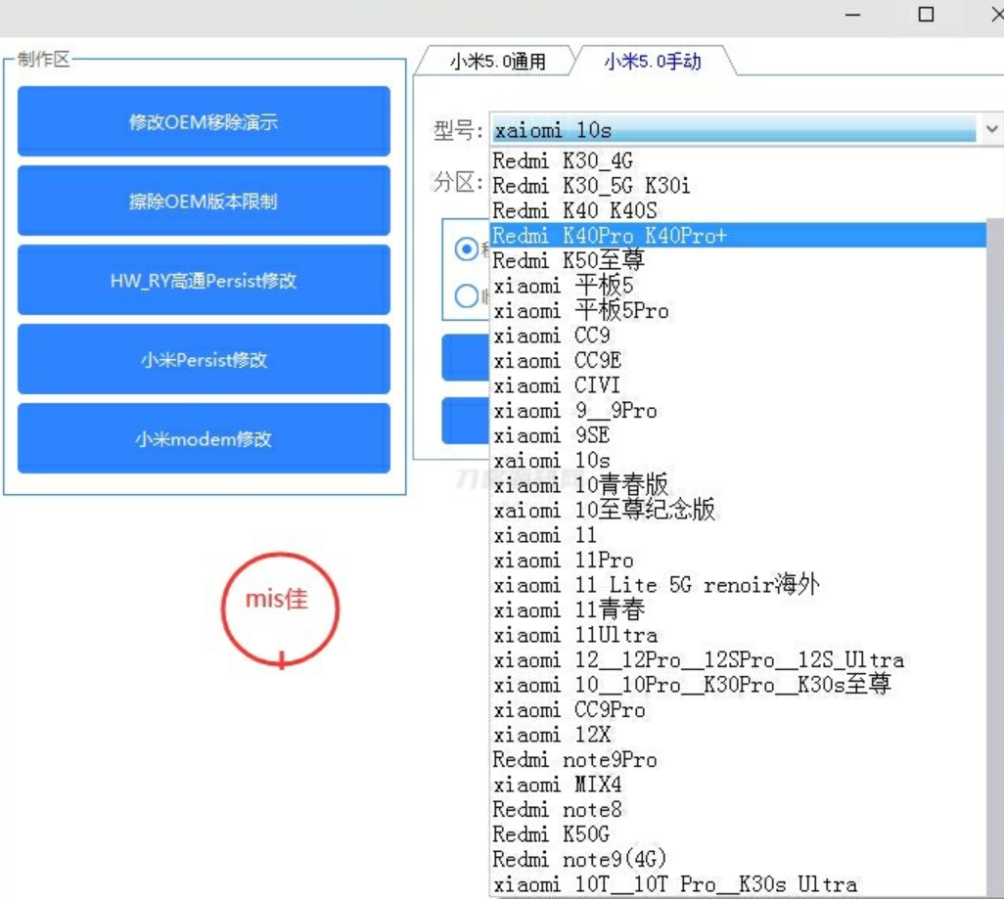
Task: Choose Redmi note8
Action: 738,810
